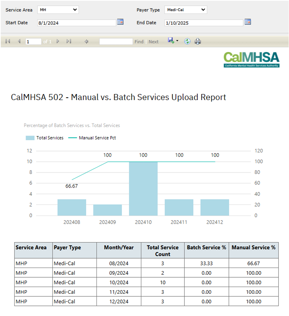The height and width of the screenshot is (316, 289).
Task: Click the tall 202410 chart bar
Action: coord(143,189)
